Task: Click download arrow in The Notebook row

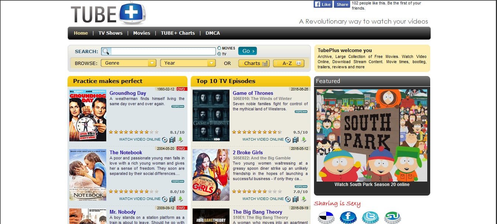Action: pos(180,199)
